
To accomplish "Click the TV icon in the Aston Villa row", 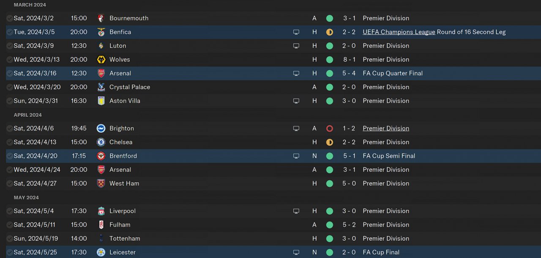I will coord(296,101).
